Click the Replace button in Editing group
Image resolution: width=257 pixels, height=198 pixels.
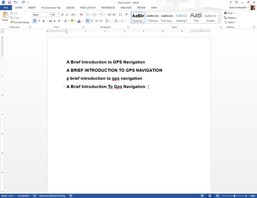[x=230, y=18]
